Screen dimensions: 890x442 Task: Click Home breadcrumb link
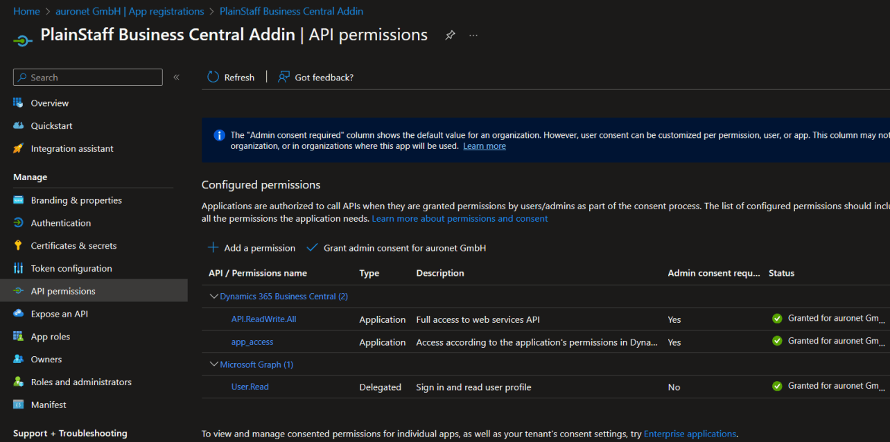(x=26, y=11)
